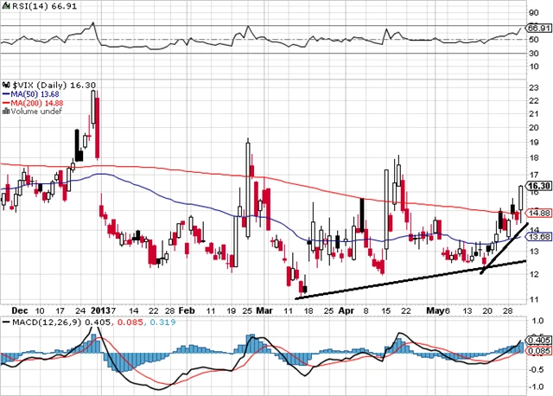Click the $VIX (Daily) 16.30 title

54,85
